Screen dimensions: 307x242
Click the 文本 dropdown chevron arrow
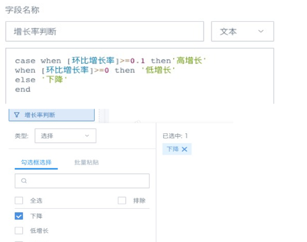260,31
